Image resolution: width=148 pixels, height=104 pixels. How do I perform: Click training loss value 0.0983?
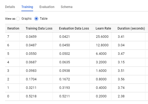31,71
